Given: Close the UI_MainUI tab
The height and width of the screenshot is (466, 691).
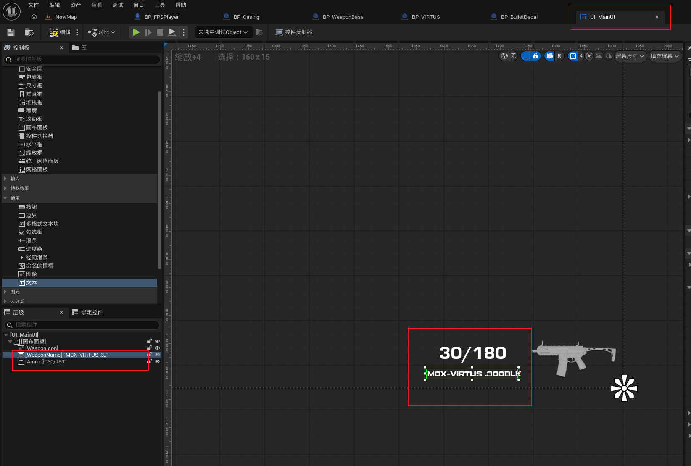Looking at the screenshot, I should click(x=657, y=17).
